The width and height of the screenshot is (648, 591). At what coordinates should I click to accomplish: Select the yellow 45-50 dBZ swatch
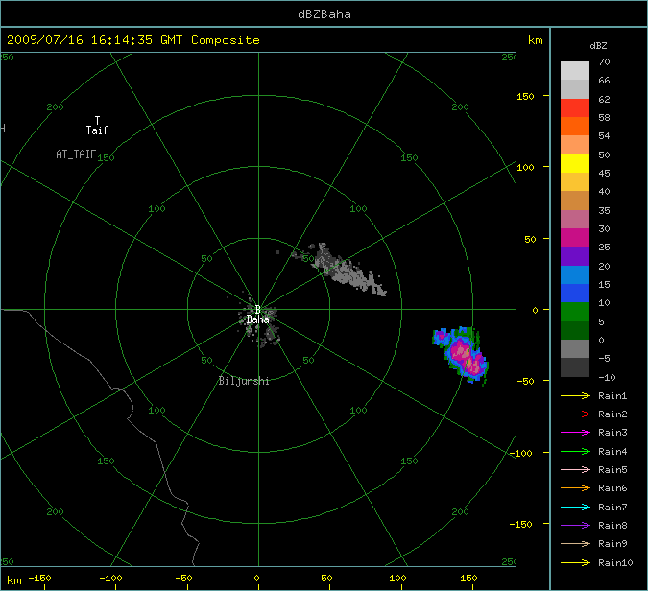point(575,163)
